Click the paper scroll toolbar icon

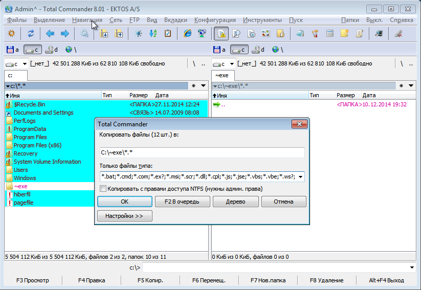(359, 34)
